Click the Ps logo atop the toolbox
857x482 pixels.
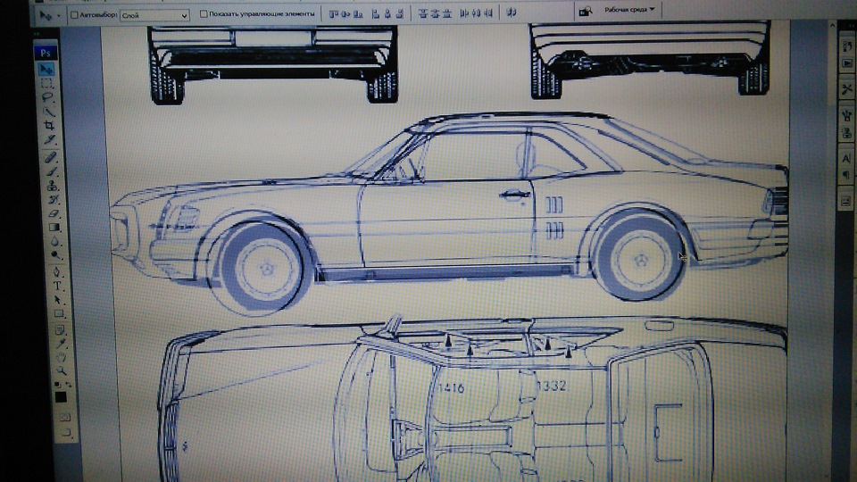(46, 53)
